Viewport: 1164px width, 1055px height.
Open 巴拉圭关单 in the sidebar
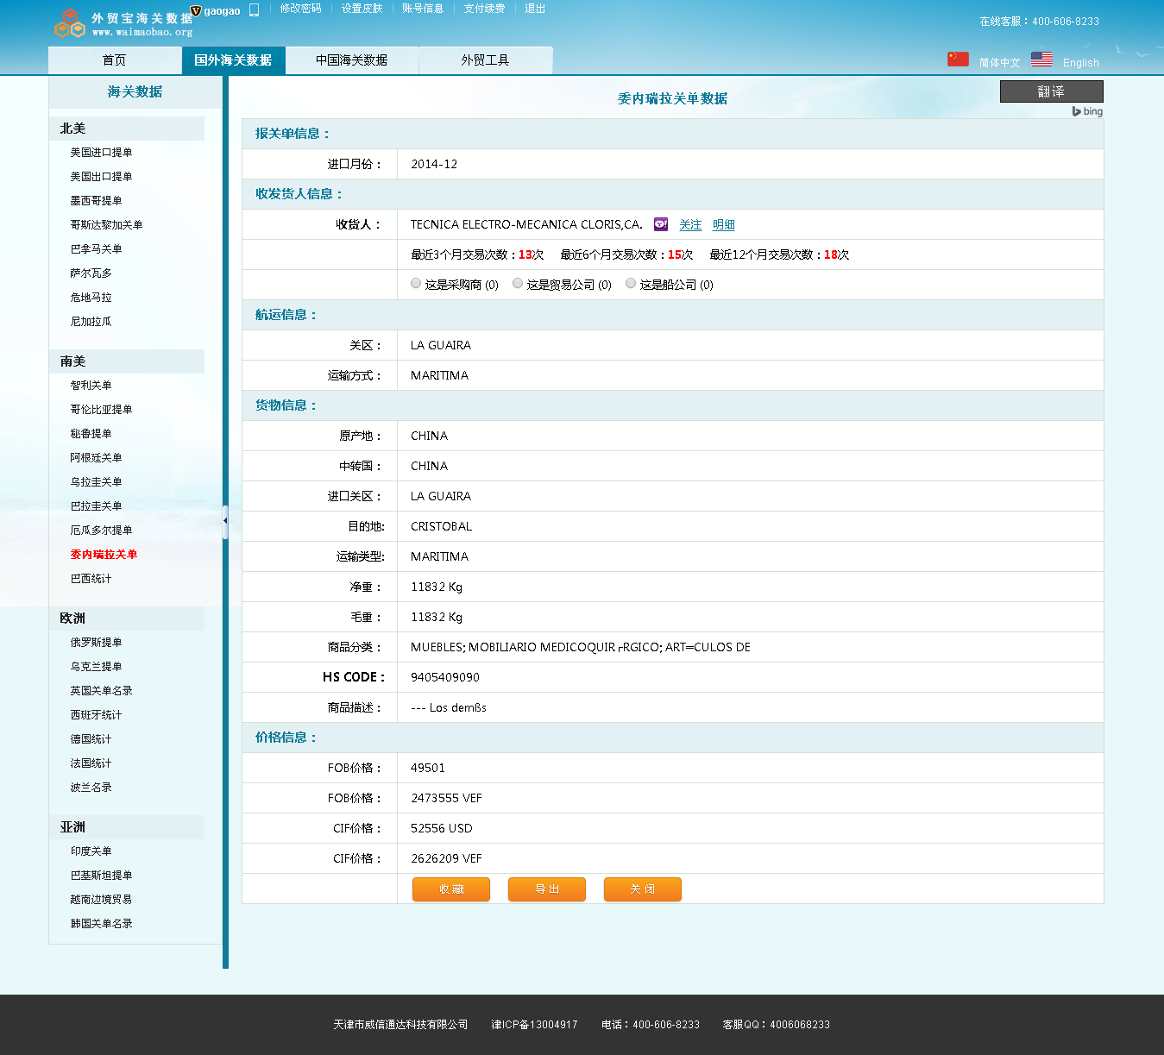[x=96, y=506]
